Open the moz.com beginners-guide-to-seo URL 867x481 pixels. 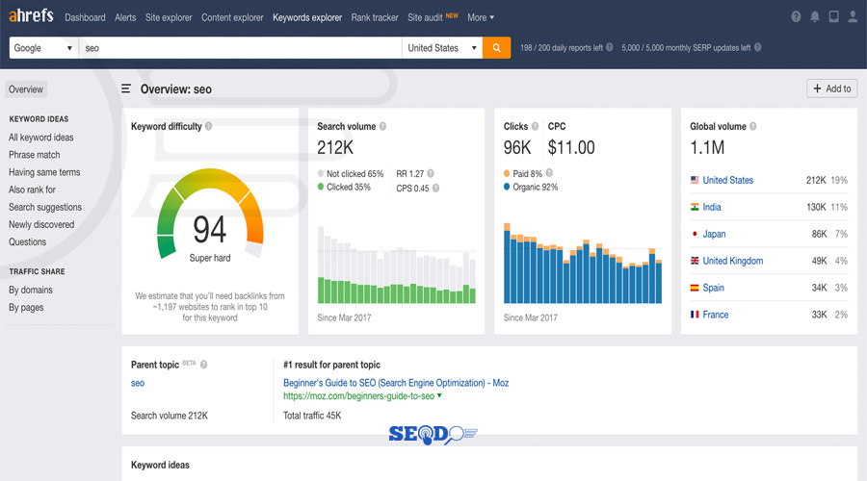(359, 396)
